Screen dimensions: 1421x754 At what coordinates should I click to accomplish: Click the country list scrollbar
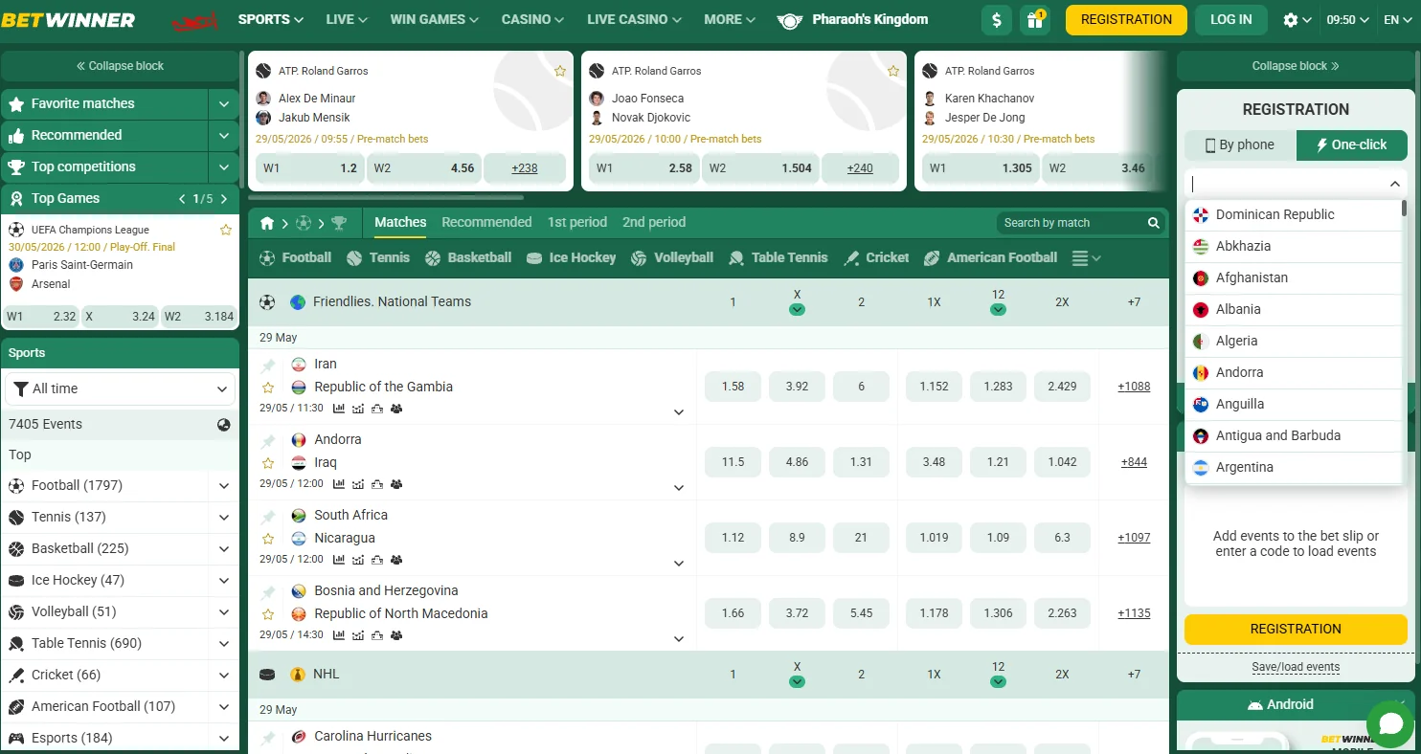pos(1404,209)
